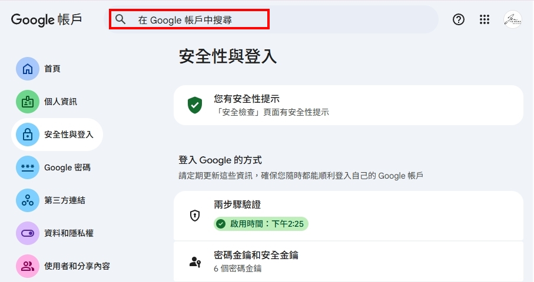Click the account profile avatar

click(x=512, y=19)
